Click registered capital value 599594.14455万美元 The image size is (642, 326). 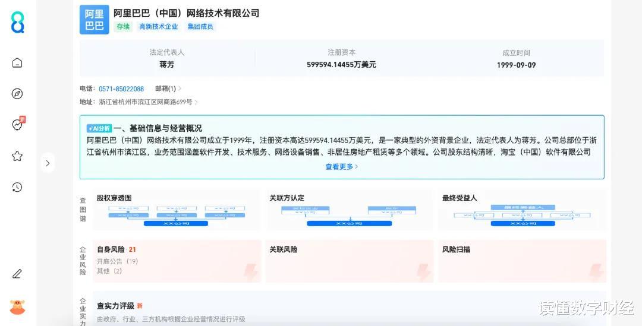[341, 65]
